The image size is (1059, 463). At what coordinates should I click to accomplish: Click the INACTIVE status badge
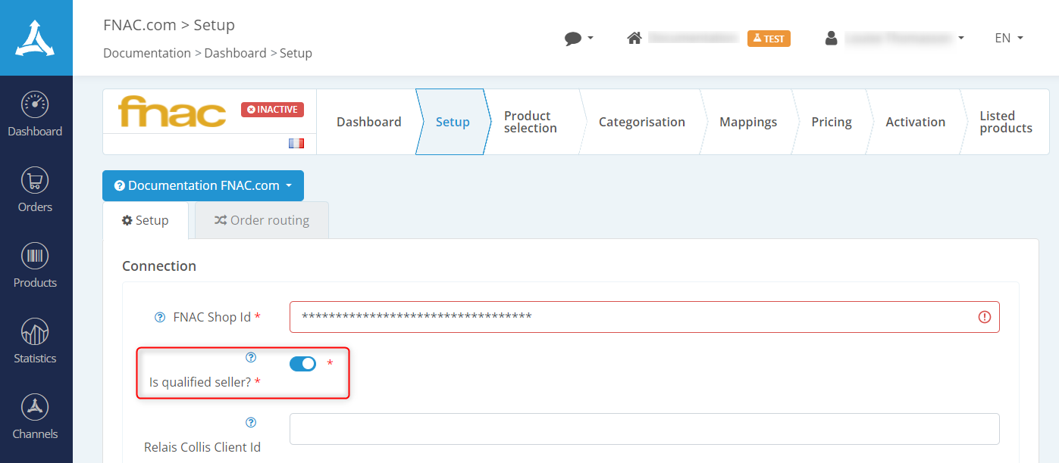click(x=272, y=109)
